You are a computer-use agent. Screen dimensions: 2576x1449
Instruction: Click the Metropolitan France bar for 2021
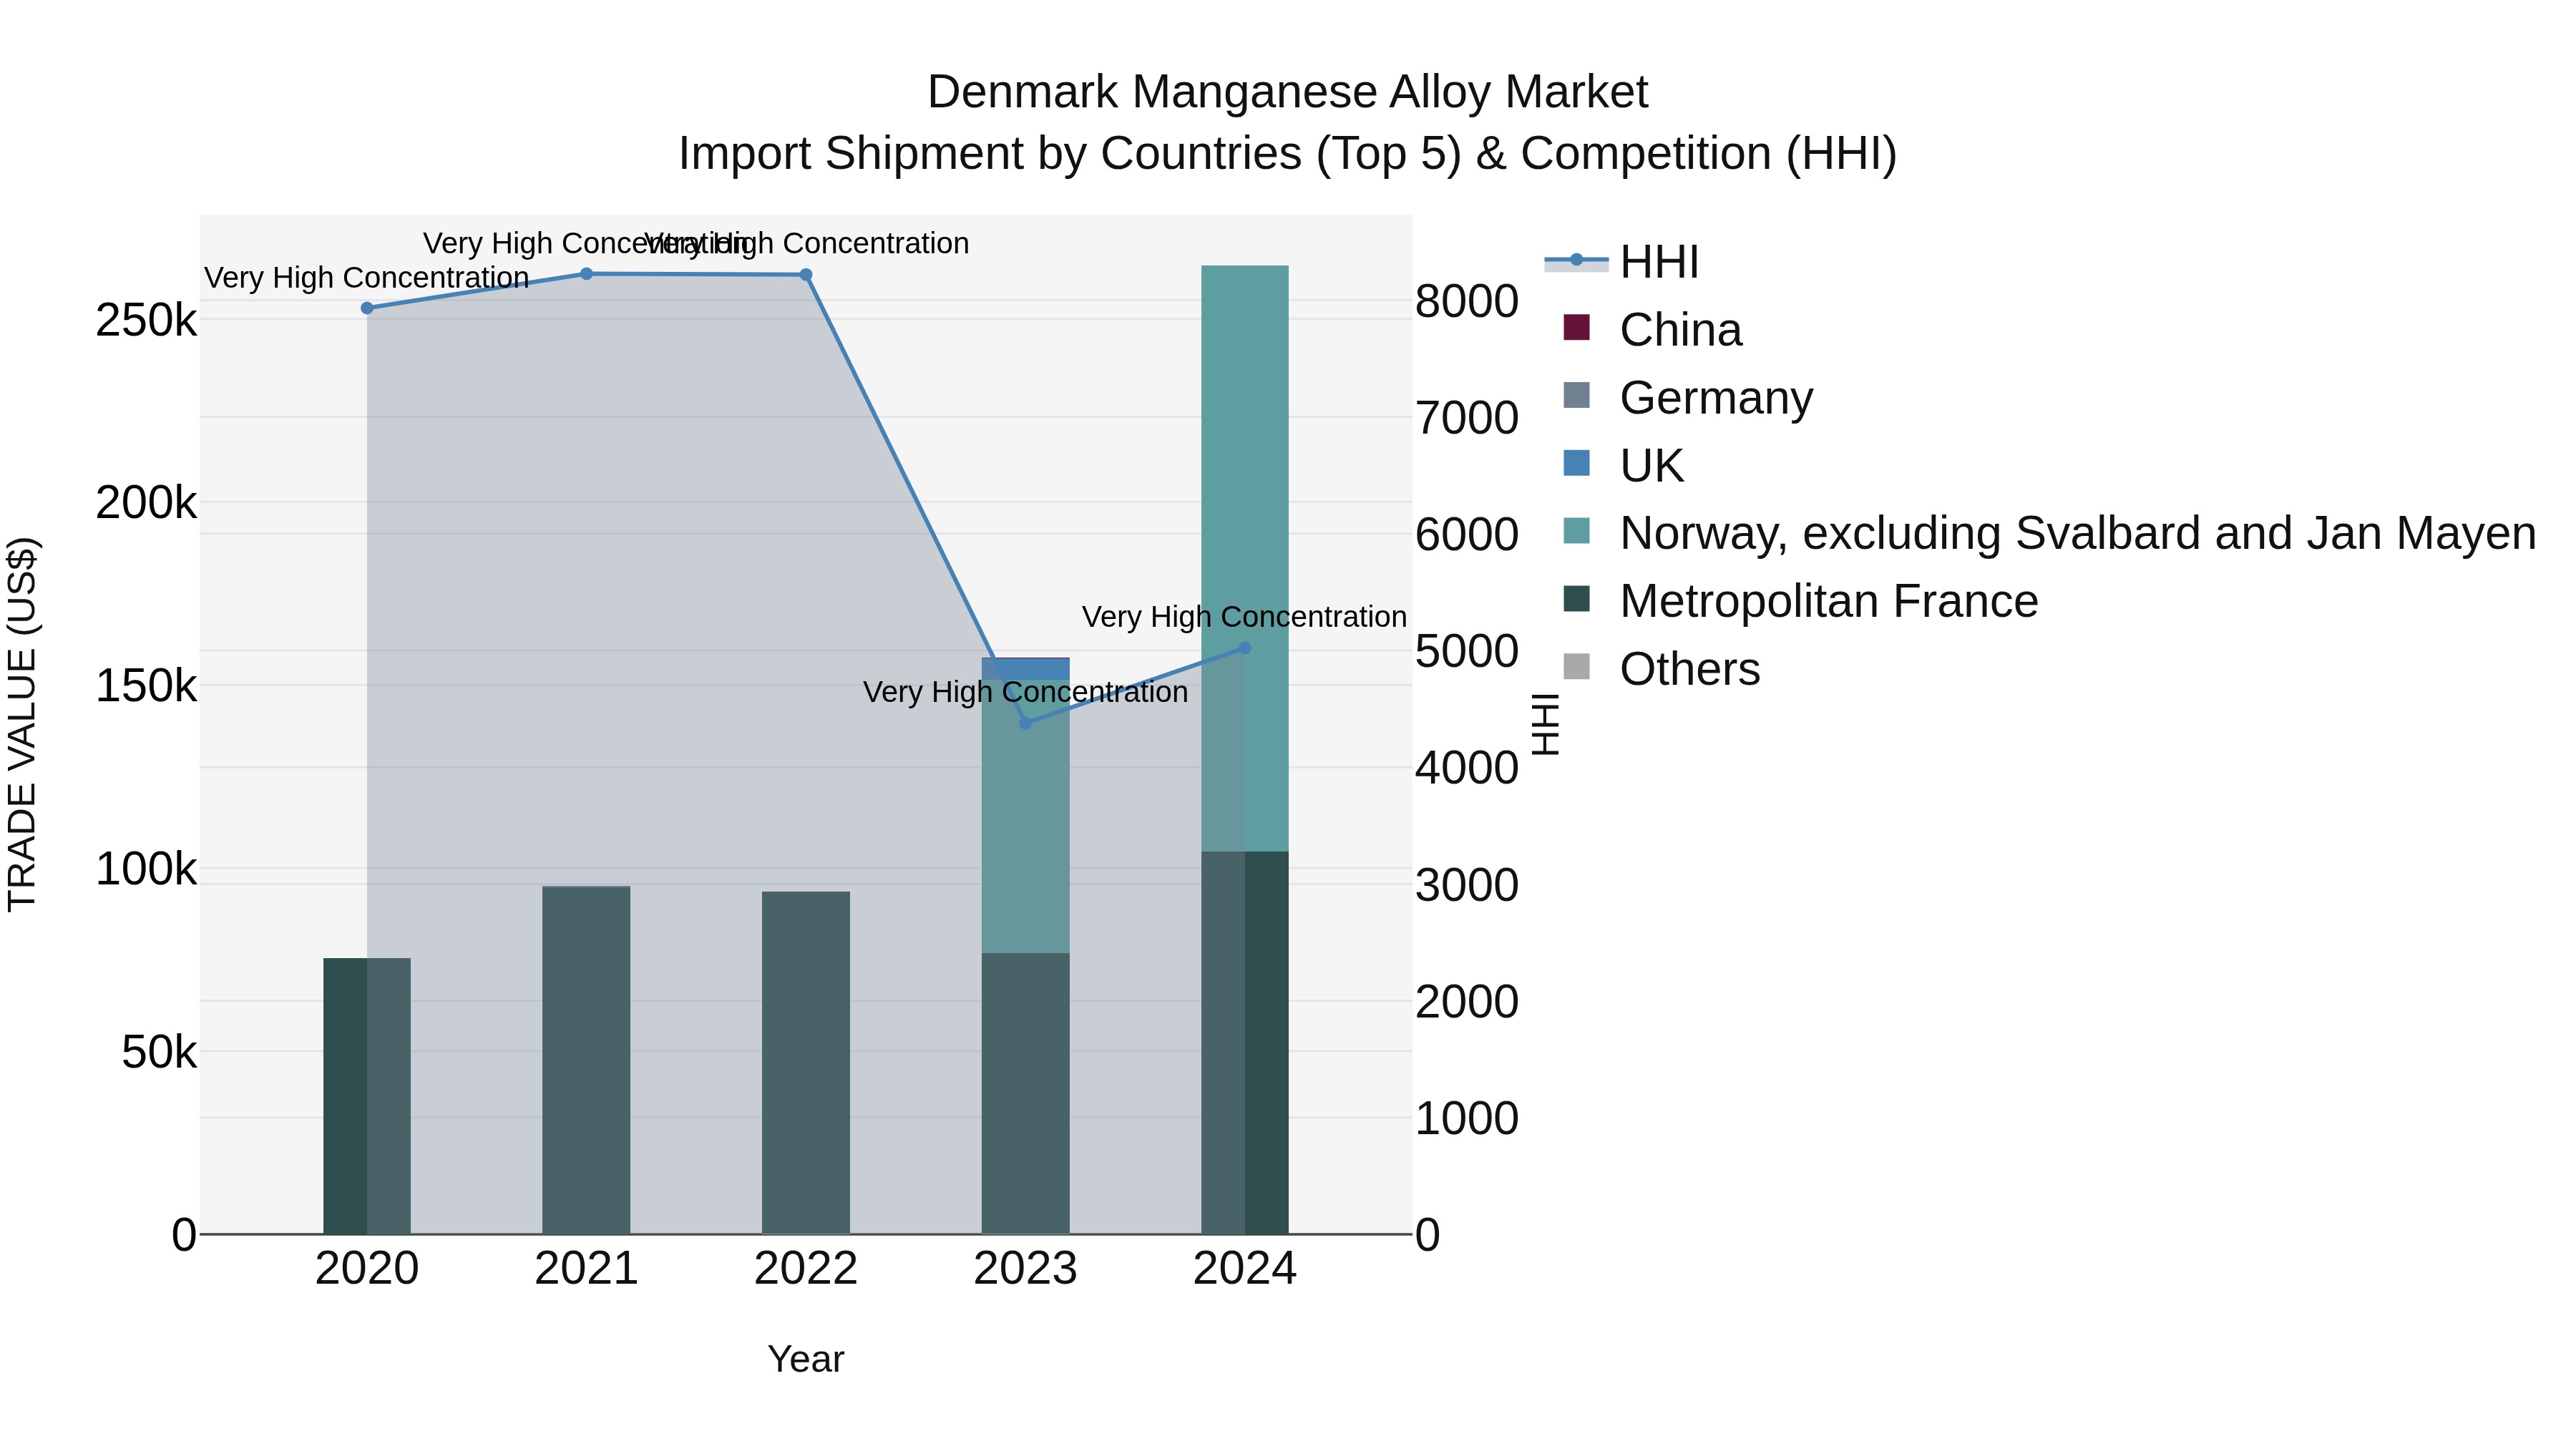(x=587, y=1060)
